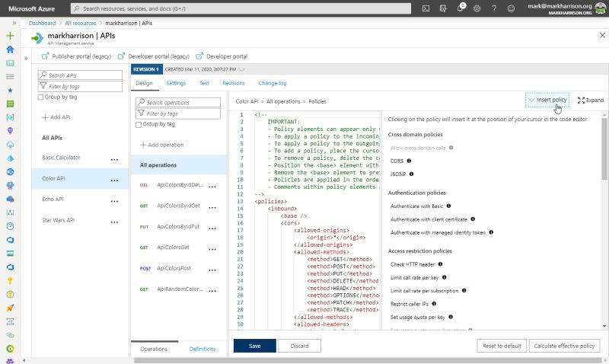Insert the CORS policy
The width and height of the screenshot is (609, 364).
point(397,161)
